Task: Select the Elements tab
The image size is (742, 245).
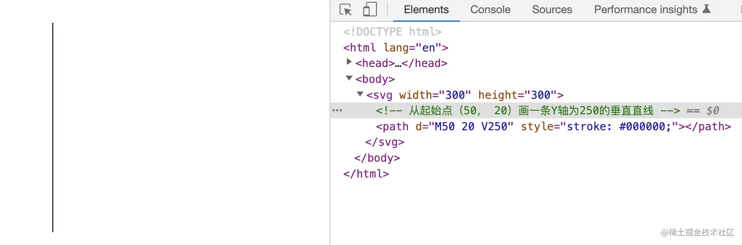Action: (x=426, y=10)
